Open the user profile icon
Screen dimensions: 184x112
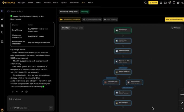161,3
